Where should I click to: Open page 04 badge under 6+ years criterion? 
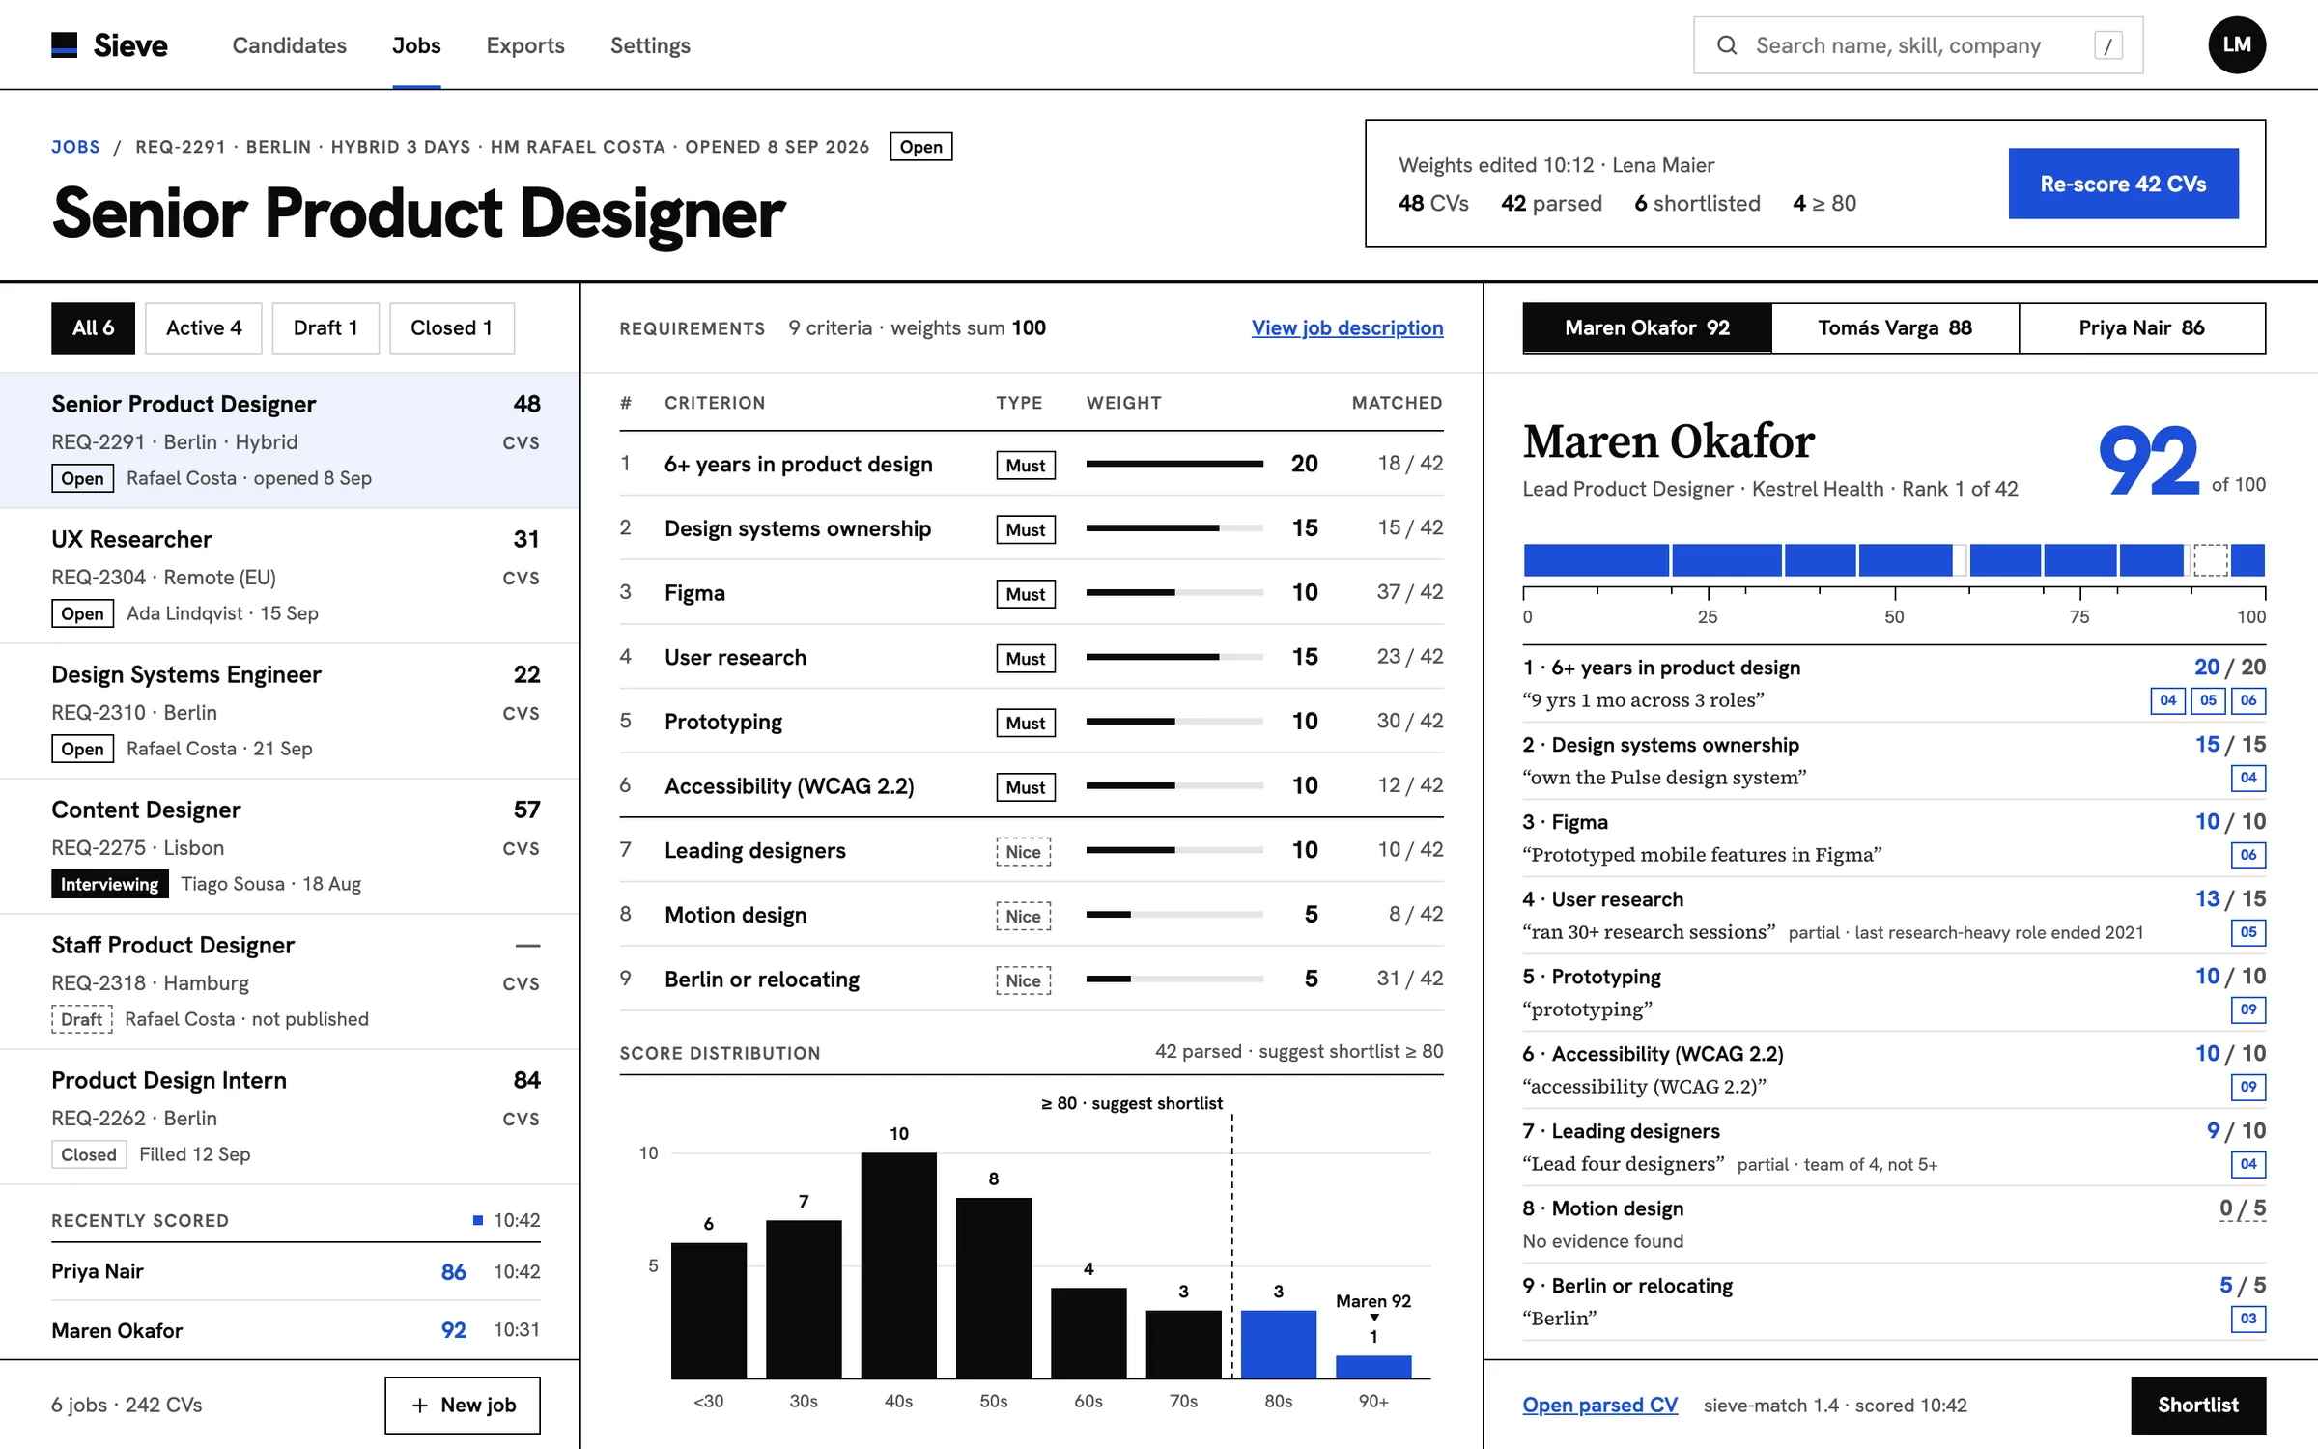click(x=2168, y=700)
